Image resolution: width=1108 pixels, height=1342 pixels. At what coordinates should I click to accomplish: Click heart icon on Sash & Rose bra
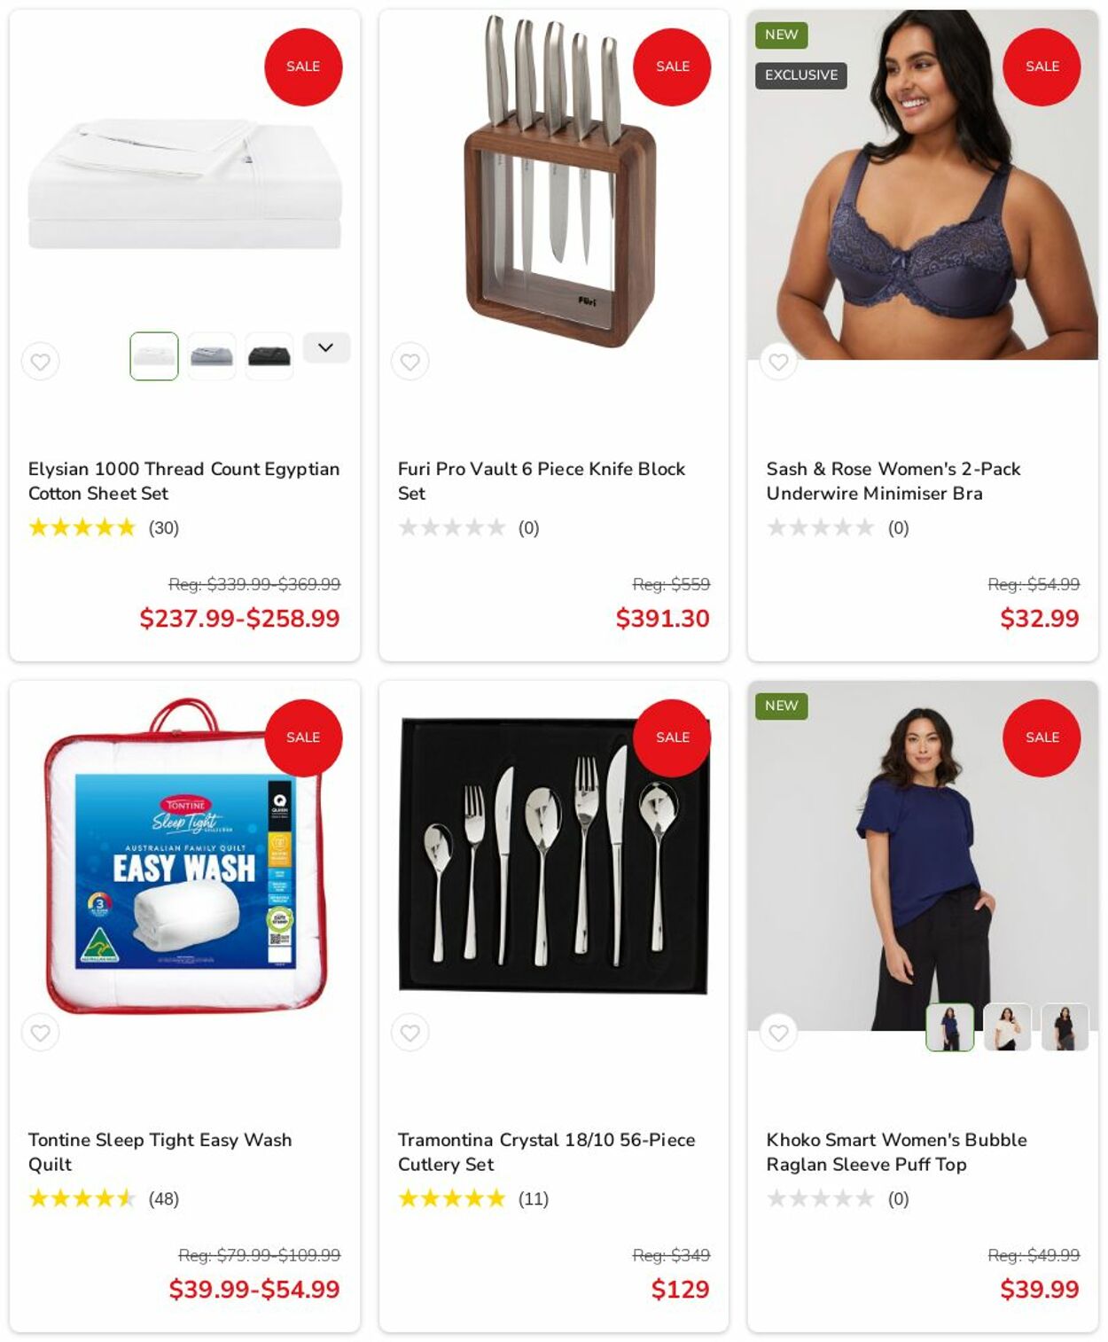point(778,362)
